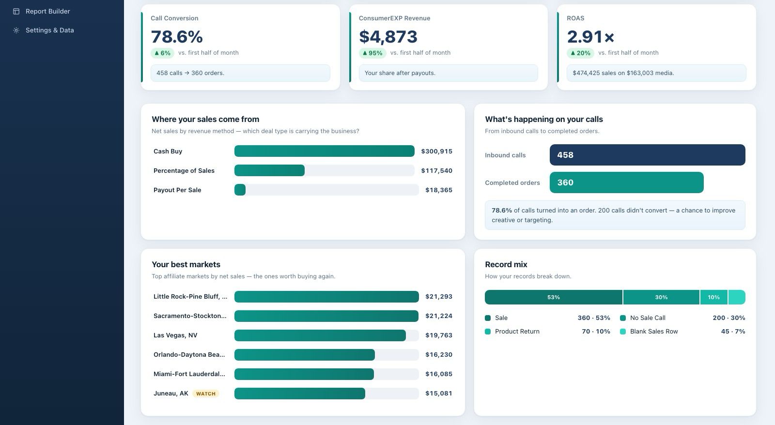775x425 pixels.
Task: Click the ROAS value 2.91×
Action: click(590, 36)
